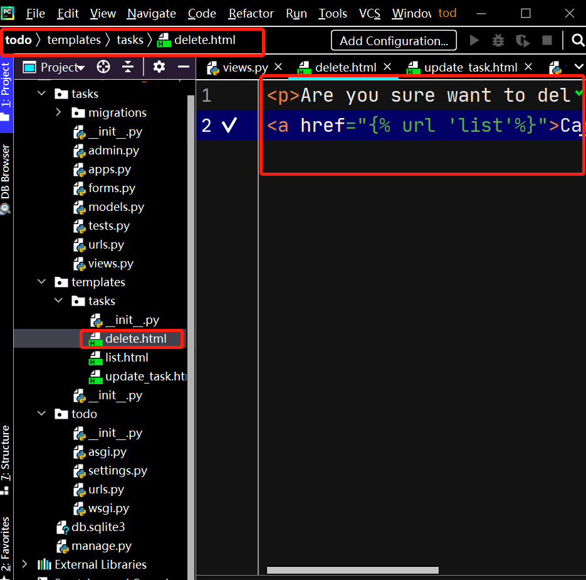Toggle the DB Browser tool window

pos(6,180)
